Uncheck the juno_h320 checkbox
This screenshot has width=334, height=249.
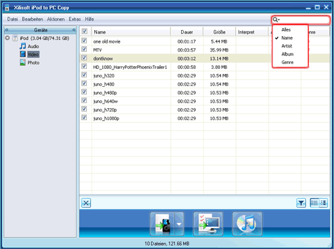(84, 75)
